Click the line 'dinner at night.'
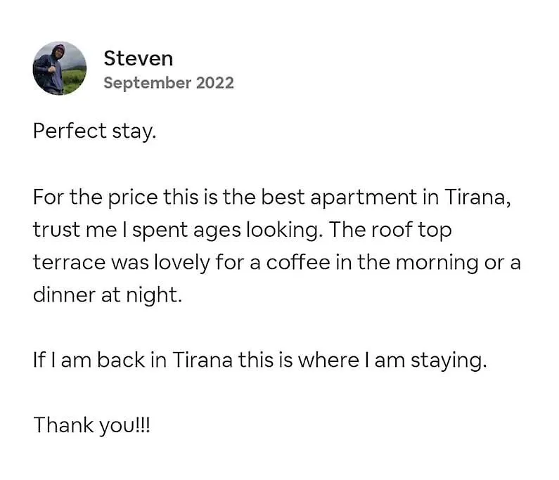559x480 pixels. 108,295
